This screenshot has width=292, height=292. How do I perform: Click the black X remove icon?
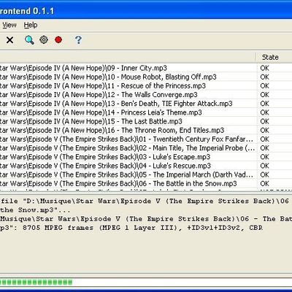[x=9, y=39]
